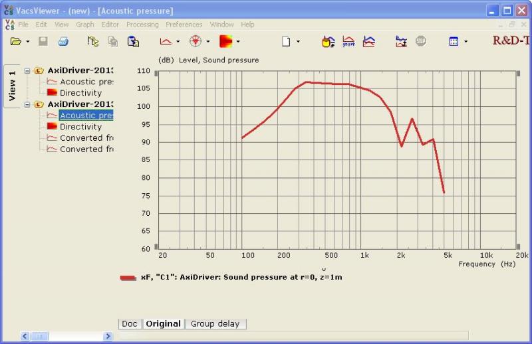The image size is (532, 344).
Task: Collapse the first AxiDriver tree node
Action: click(27, 70)
